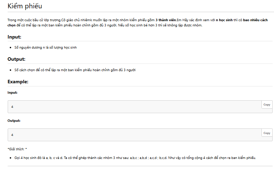Viewport: 274px width, 169px height.
Task: Click the top-level 'Input:' section heading
Action: point(14,37)
